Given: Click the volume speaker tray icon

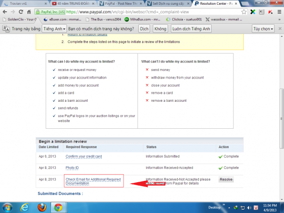Looking at the screenshot, I should click(x=249, y=208).
